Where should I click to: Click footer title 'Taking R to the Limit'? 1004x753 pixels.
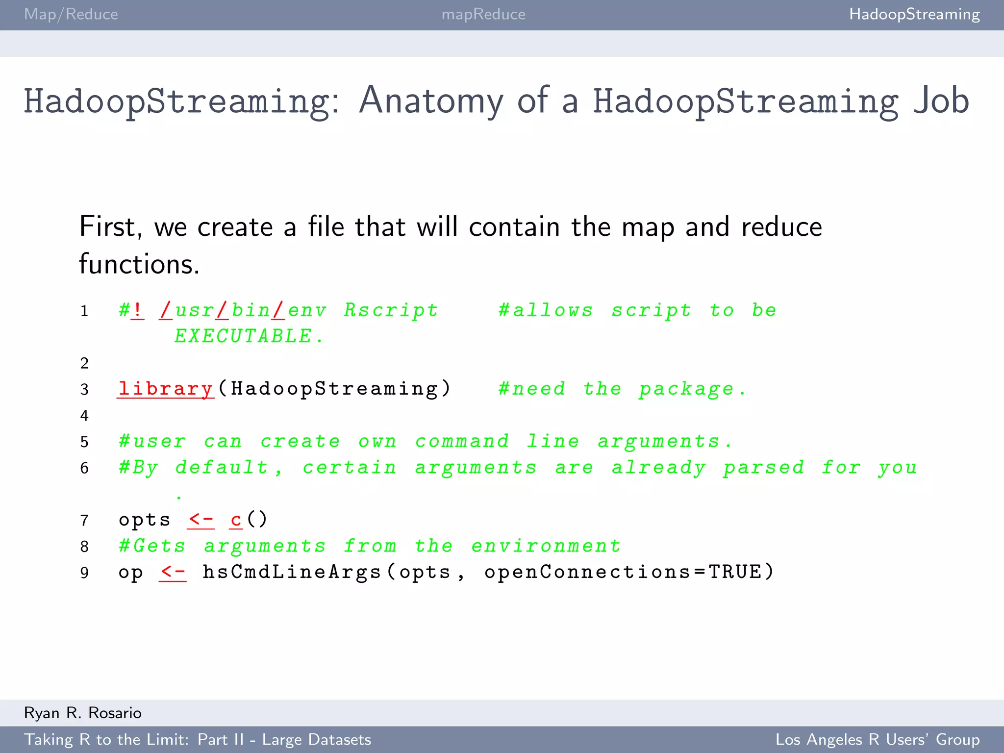[106, 739]
